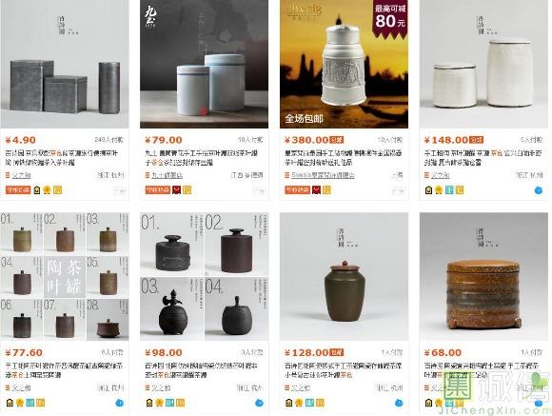The width and height of the screenshot is (552, 416).
Task: Open seller chat on the ¥128.00 listing
Action: (x=399, y=403)
